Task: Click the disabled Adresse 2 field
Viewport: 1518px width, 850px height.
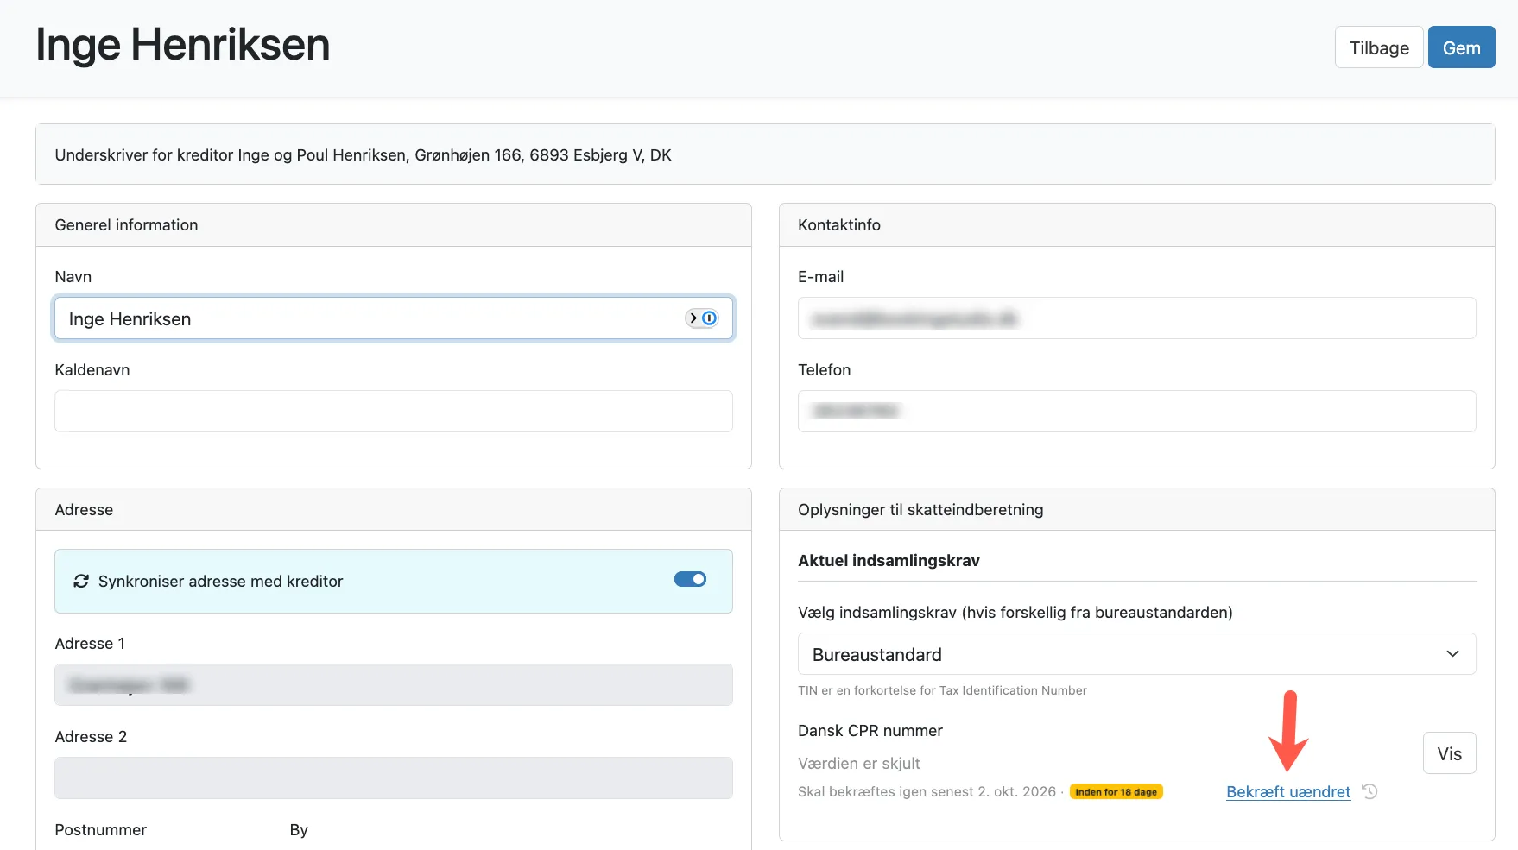Action: 394,778
